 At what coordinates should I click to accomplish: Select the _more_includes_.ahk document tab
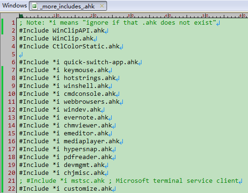pos(68,6)
